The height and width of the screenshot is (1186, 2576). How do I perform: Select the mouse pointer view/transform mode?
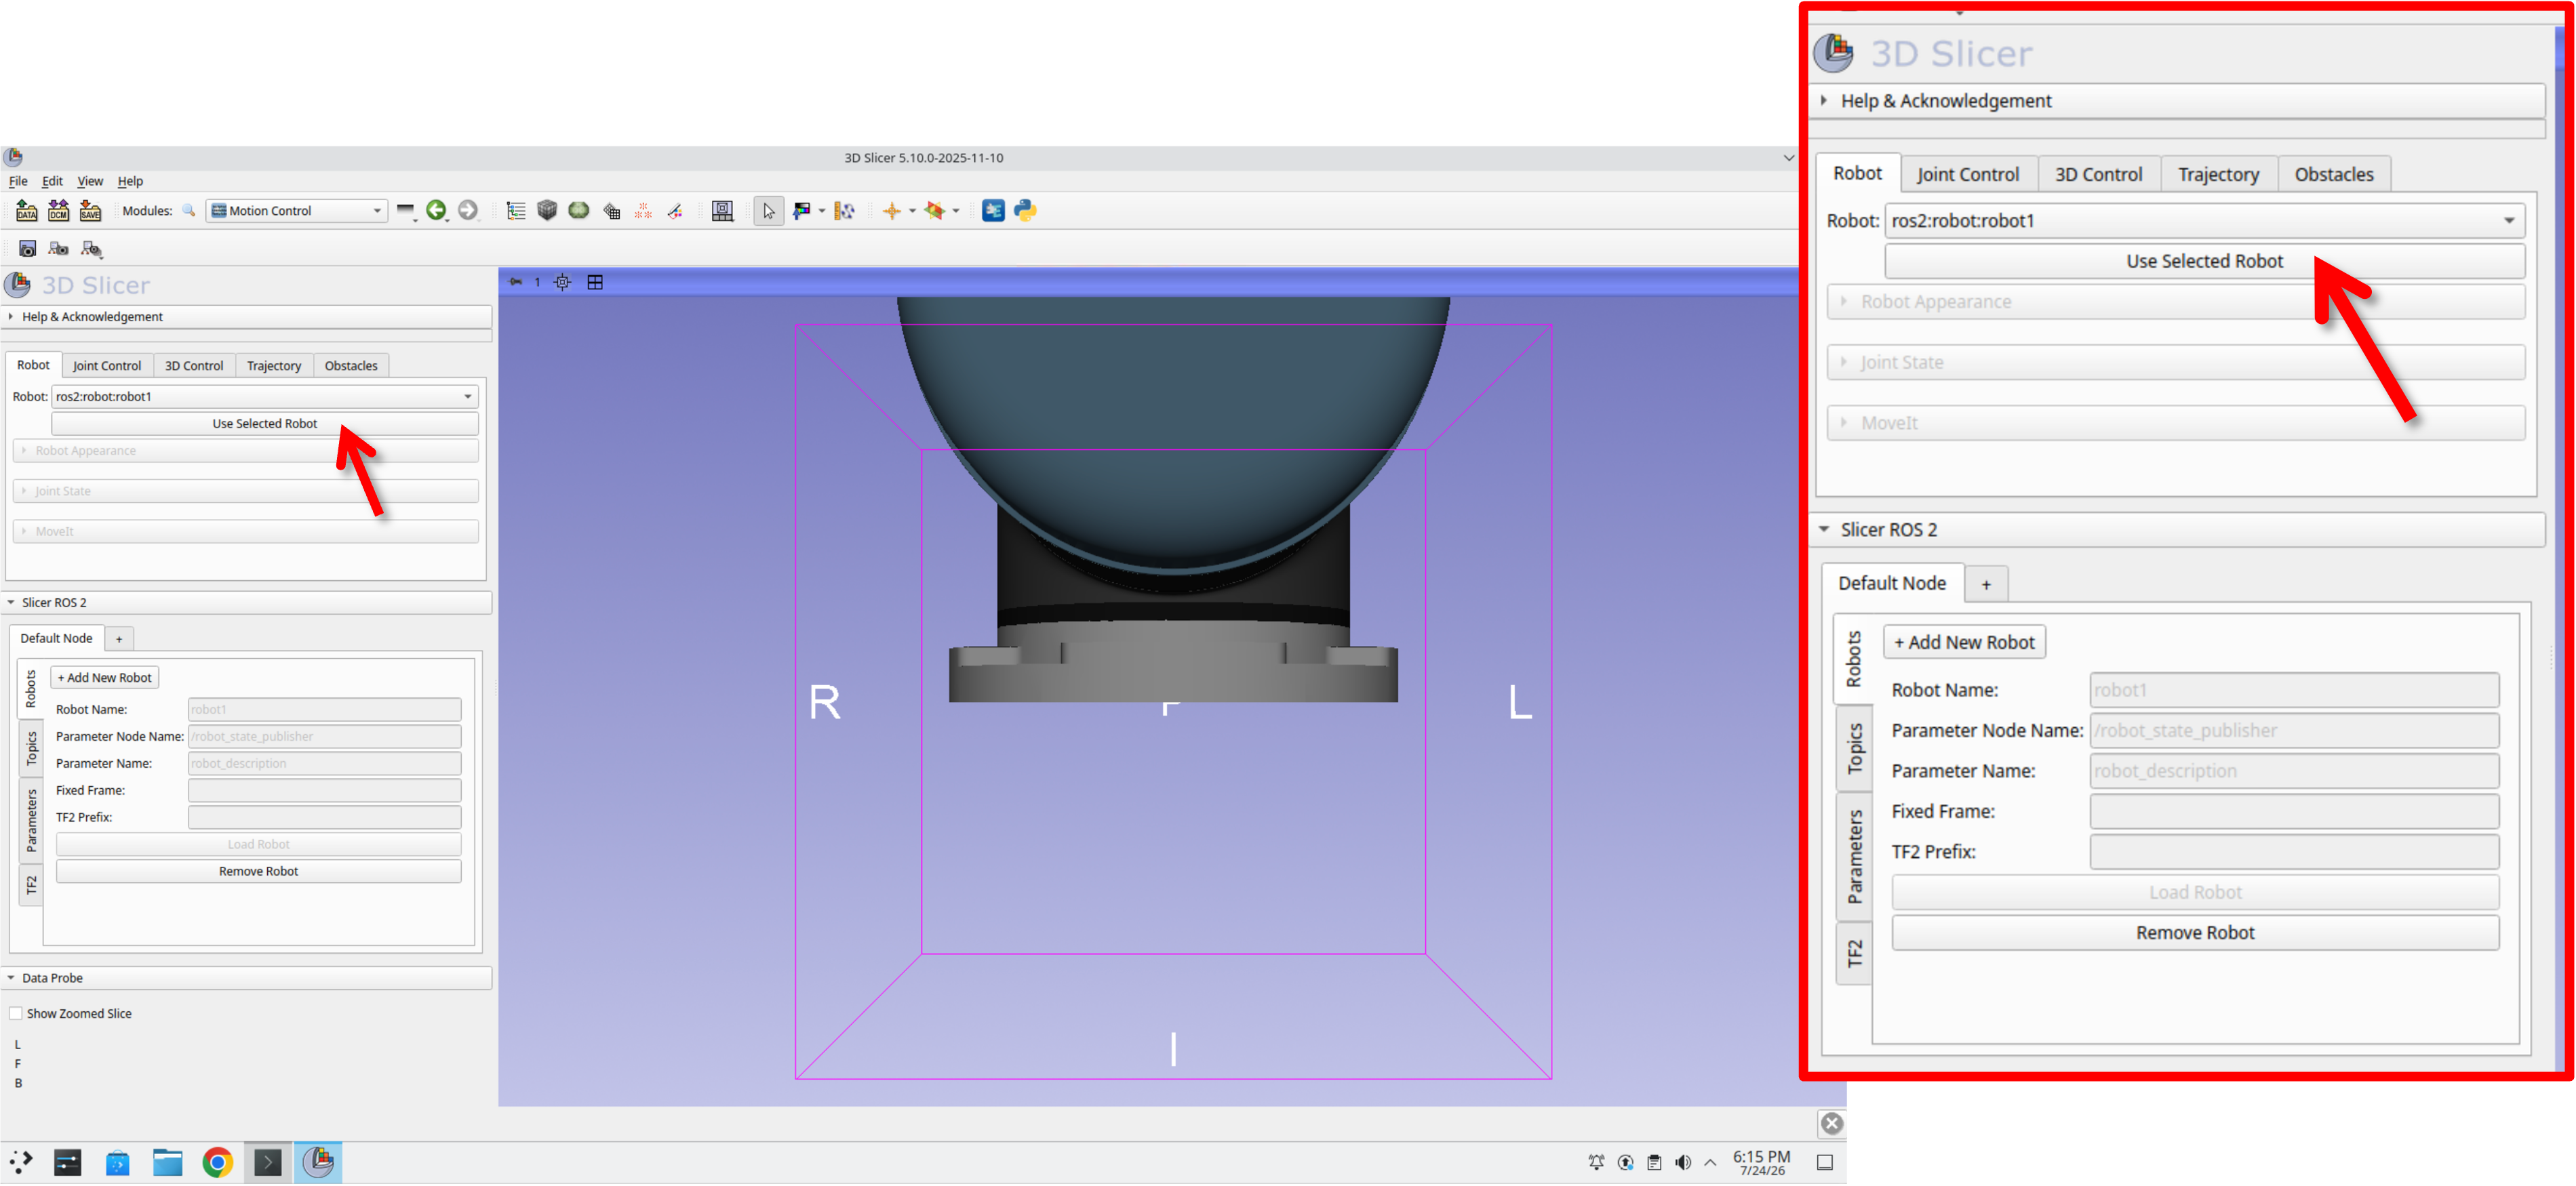click(768, 211)
